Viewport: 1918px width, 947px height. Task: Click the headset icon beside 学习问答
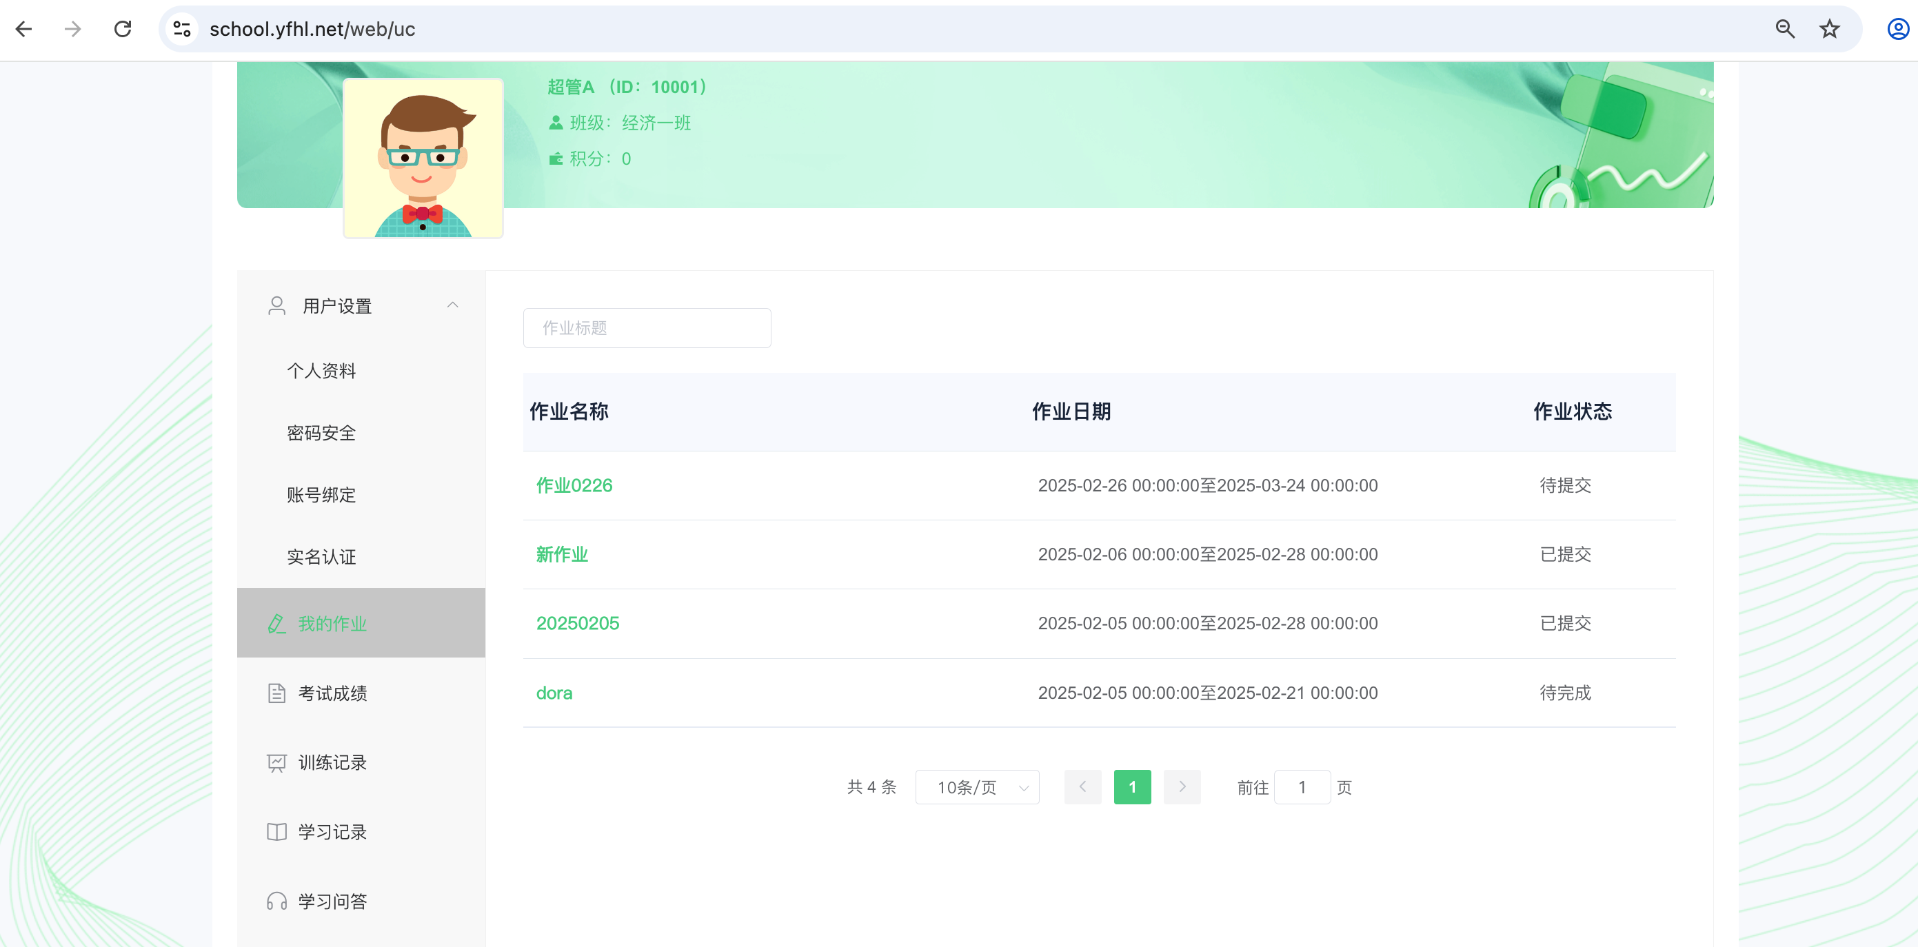[276, 902]
